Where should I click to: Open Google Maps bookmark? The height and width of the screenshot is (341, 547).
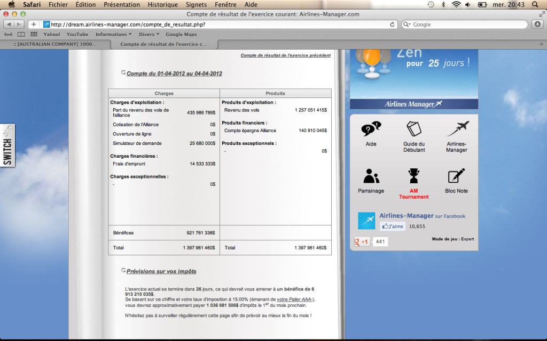point(181,35)
